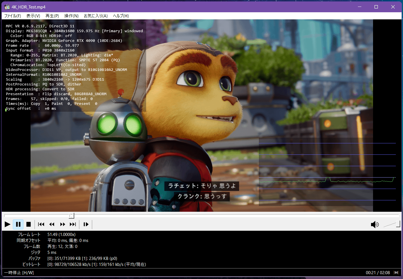403x279 pixels.
Task: Click the フレーム レート value 51.49 (1.0000x)
Action: (x=61, y=235)
